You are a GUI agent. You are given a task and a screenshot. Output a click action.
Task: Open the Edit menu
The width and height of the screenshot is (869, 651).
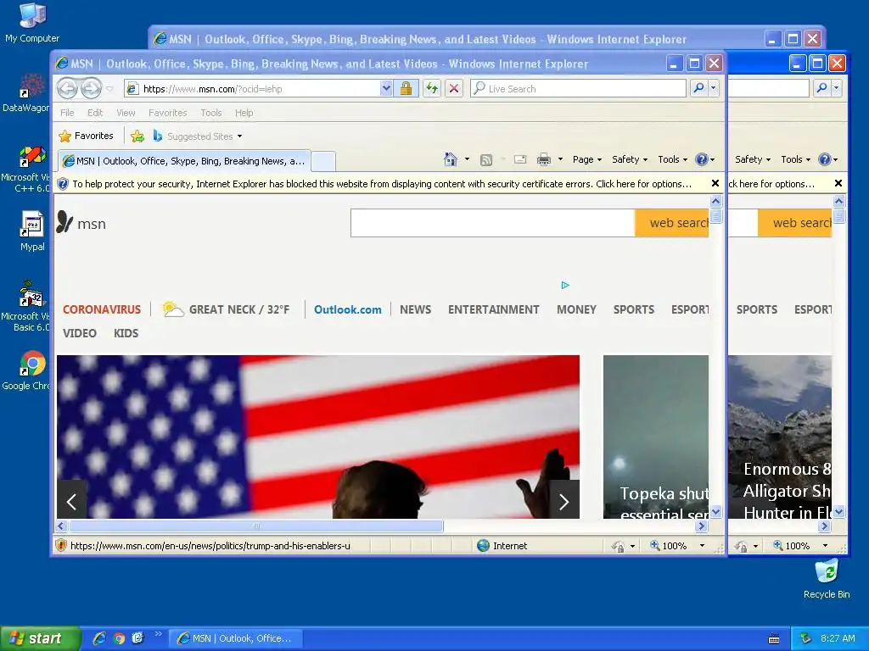tap(95, 113)
